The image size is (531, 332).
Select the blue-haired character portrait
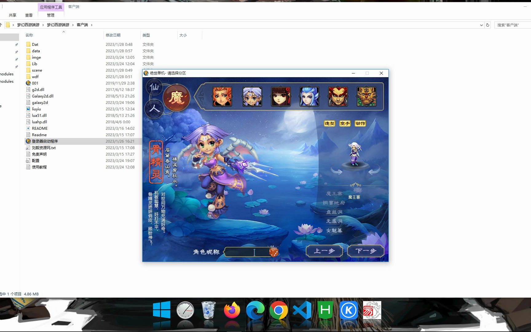pos(309,97)
